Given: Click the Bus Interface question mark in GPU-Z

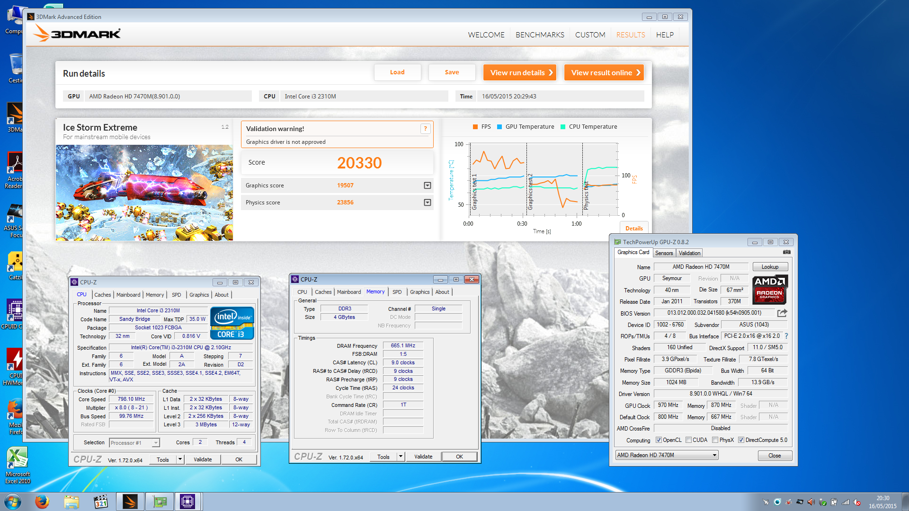Looking at the screenshot, I should (x=786, y=336).
